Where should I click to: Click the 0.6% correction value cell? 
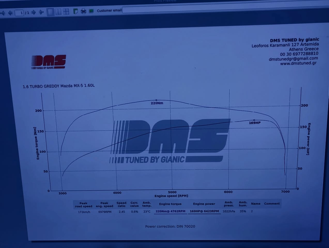click(135, 212)
